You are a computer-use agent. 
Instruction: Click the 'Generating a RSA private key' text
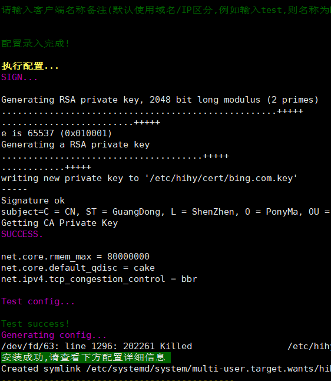[x=75, y=144]
